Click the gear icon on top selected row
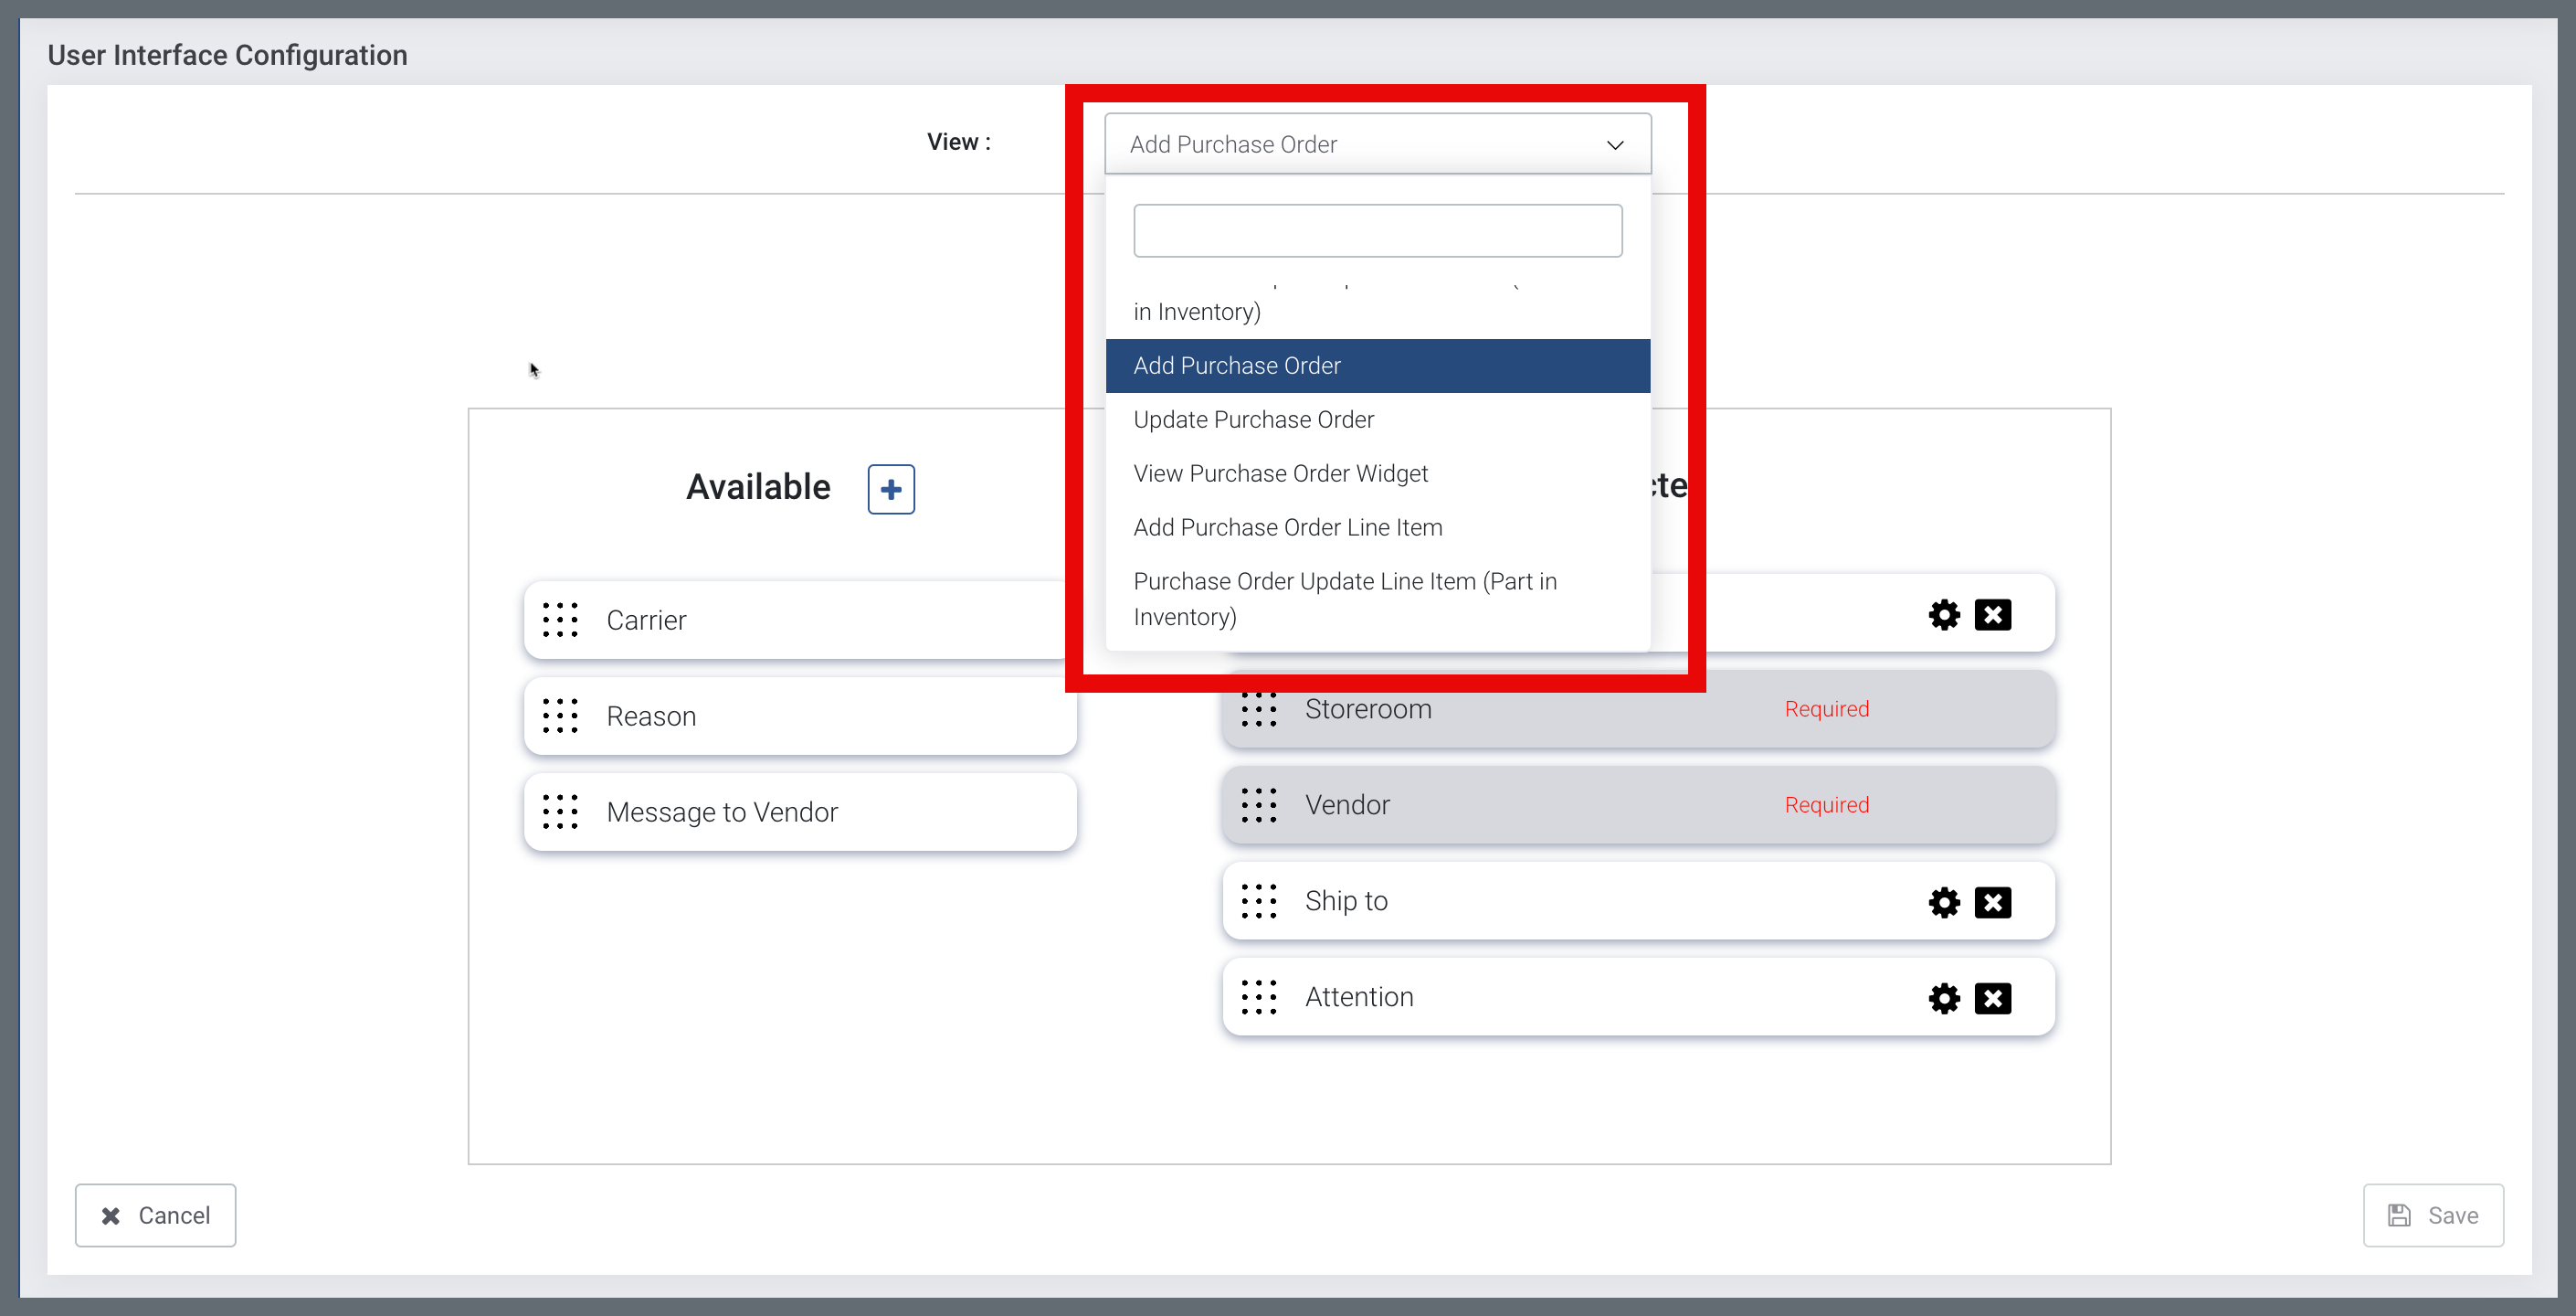 1943,614
